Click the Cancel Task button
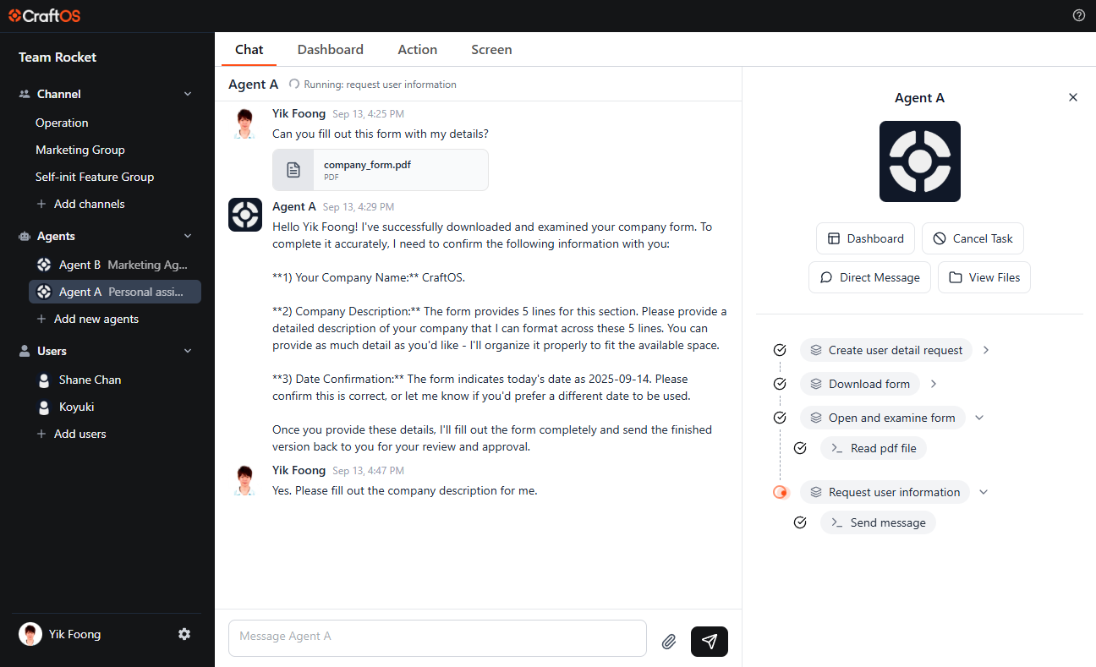Screen dimensions: 1096x667 click(973, 238)
